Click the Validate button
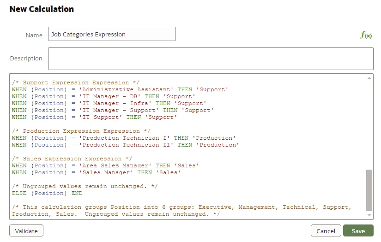381x242 pixels. [26, 231]
